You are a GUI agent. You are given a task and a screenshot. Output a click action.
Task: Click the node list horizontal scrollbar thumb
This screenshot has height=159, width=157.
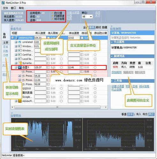coord(57,107)
